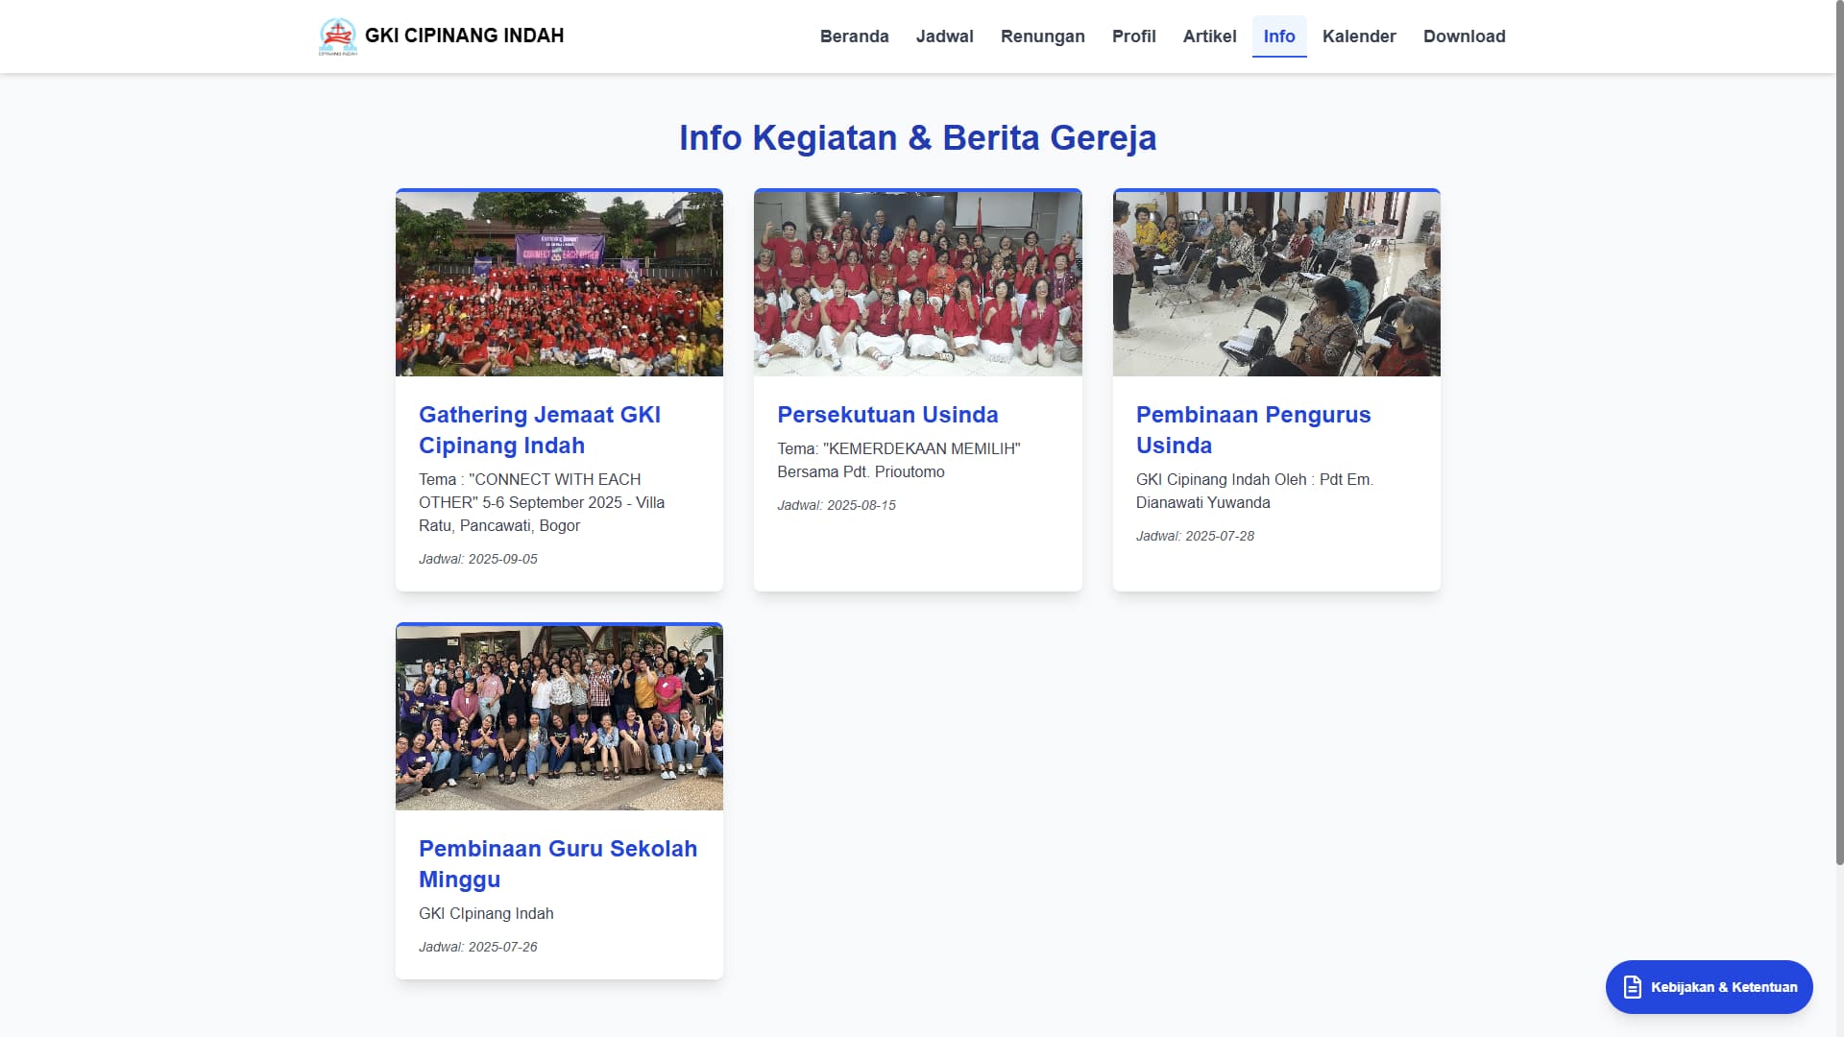
Task: Click the GKI Cipinang Indah logo icon
Action: pos(337,36)
